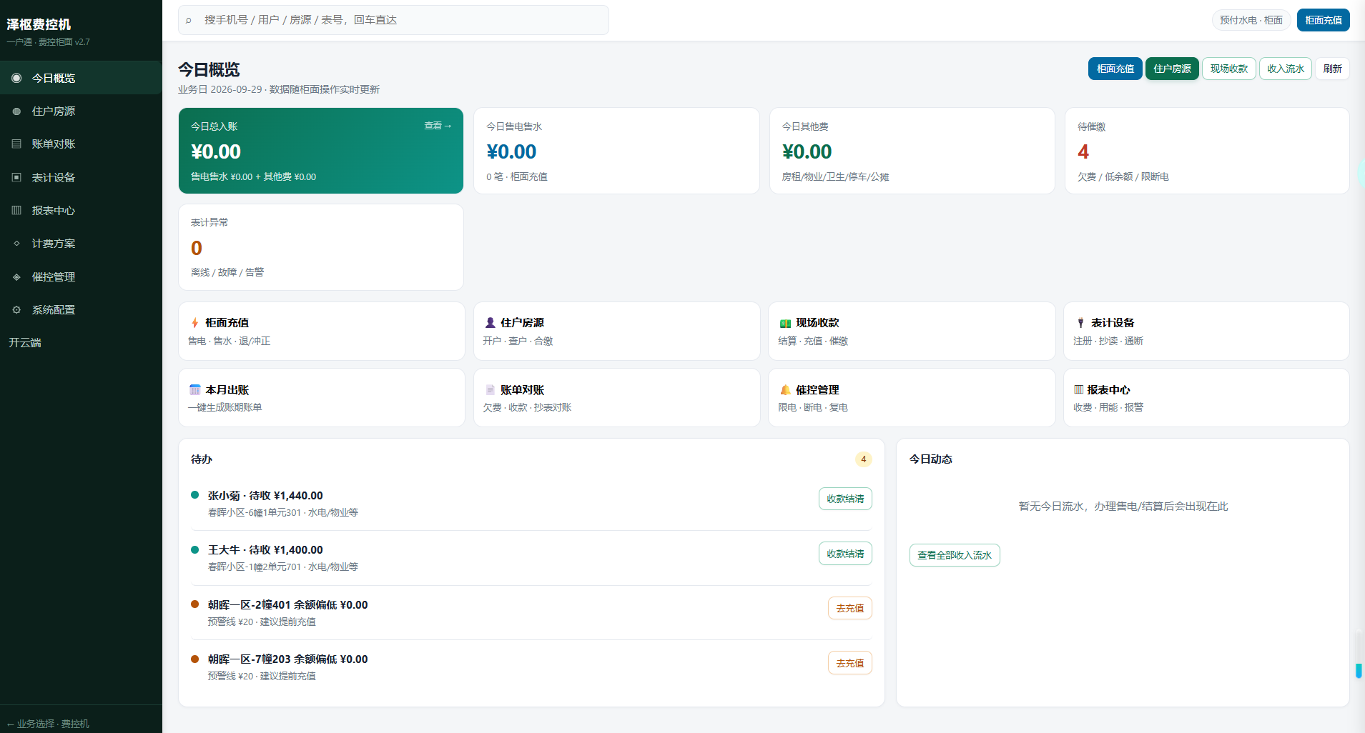Click the search magnifier icon
The image size is (1365, 733).
[189, 20]
